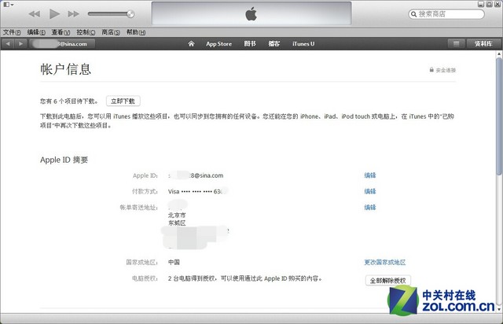Click the 北京市 address line
The width and height of the screenshot is (503, 324).
coord(177,215)
